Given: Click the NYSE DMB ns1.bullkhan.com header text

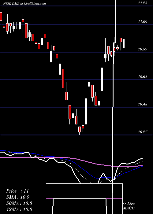Looking at the screenshot, I should [x=24, y=4].
